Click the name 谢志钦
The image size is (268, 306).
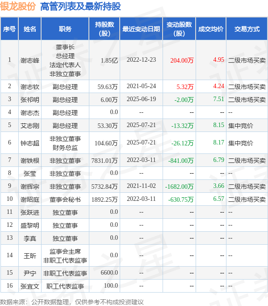(x=30, y=87)
